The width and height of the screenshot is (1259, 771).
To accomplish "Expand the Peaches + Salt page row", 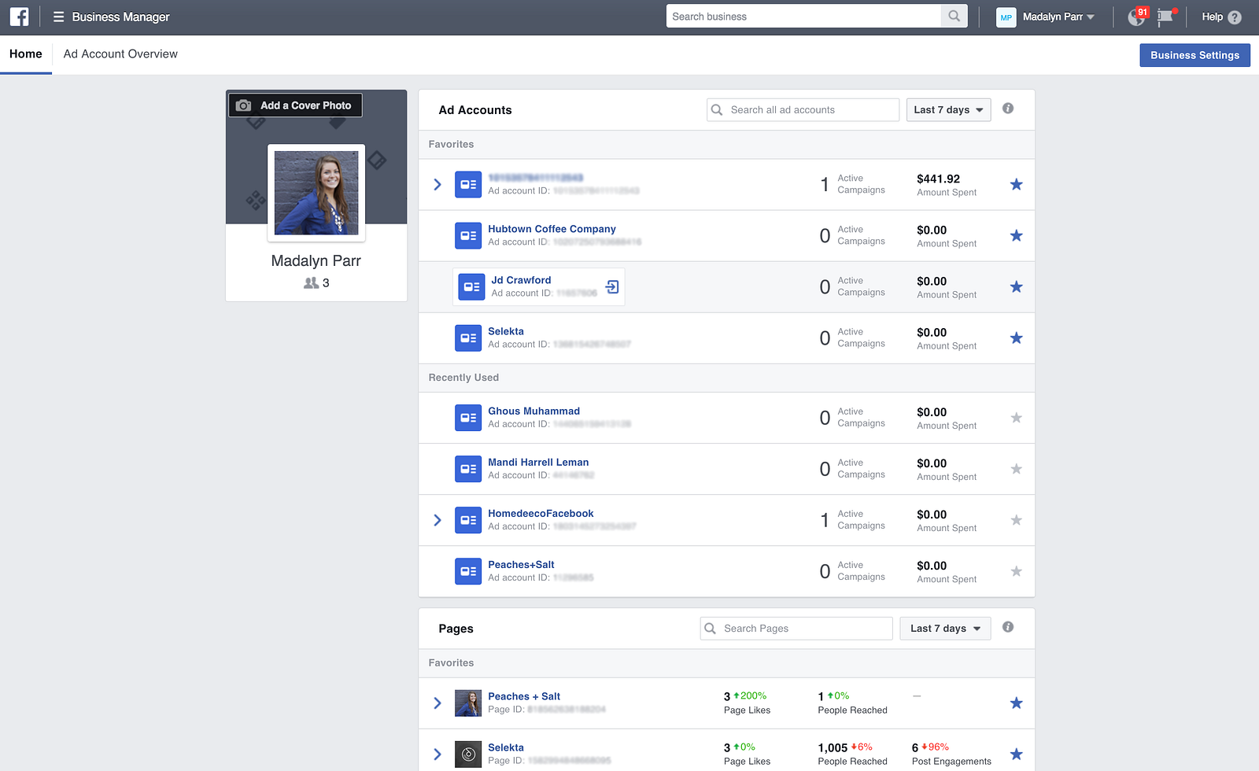I will (x=438, y=703).
